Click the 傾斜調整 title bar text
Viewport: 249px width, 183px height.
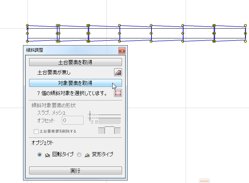[35, 50]
